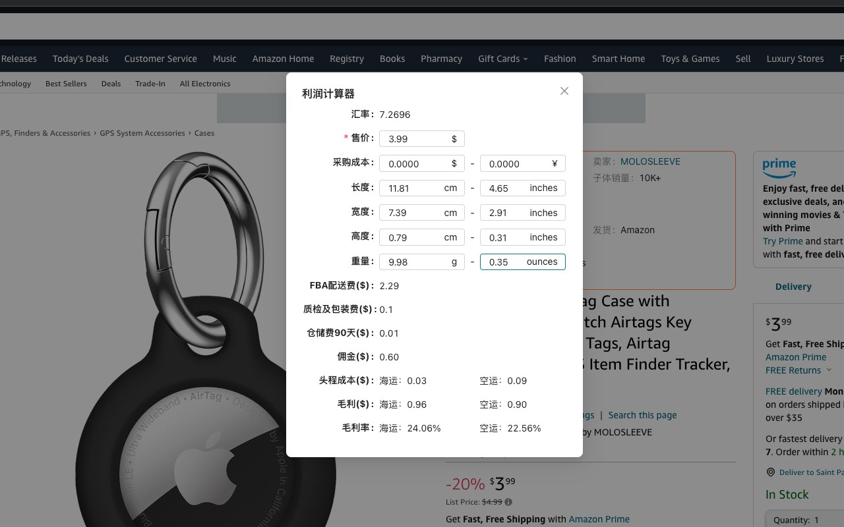844x527 pixels.
Task: Open Deals in electronics subnav
Action: [x=111, y=84]
